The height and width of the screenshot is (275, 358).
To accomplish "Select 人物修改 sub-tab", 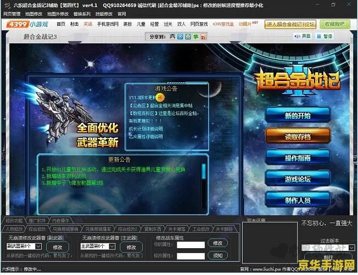I will 14,229.
